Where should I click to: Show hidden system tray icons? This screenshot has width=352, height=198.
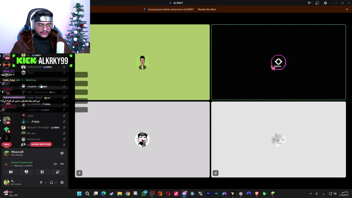click(x=311, y=194)
